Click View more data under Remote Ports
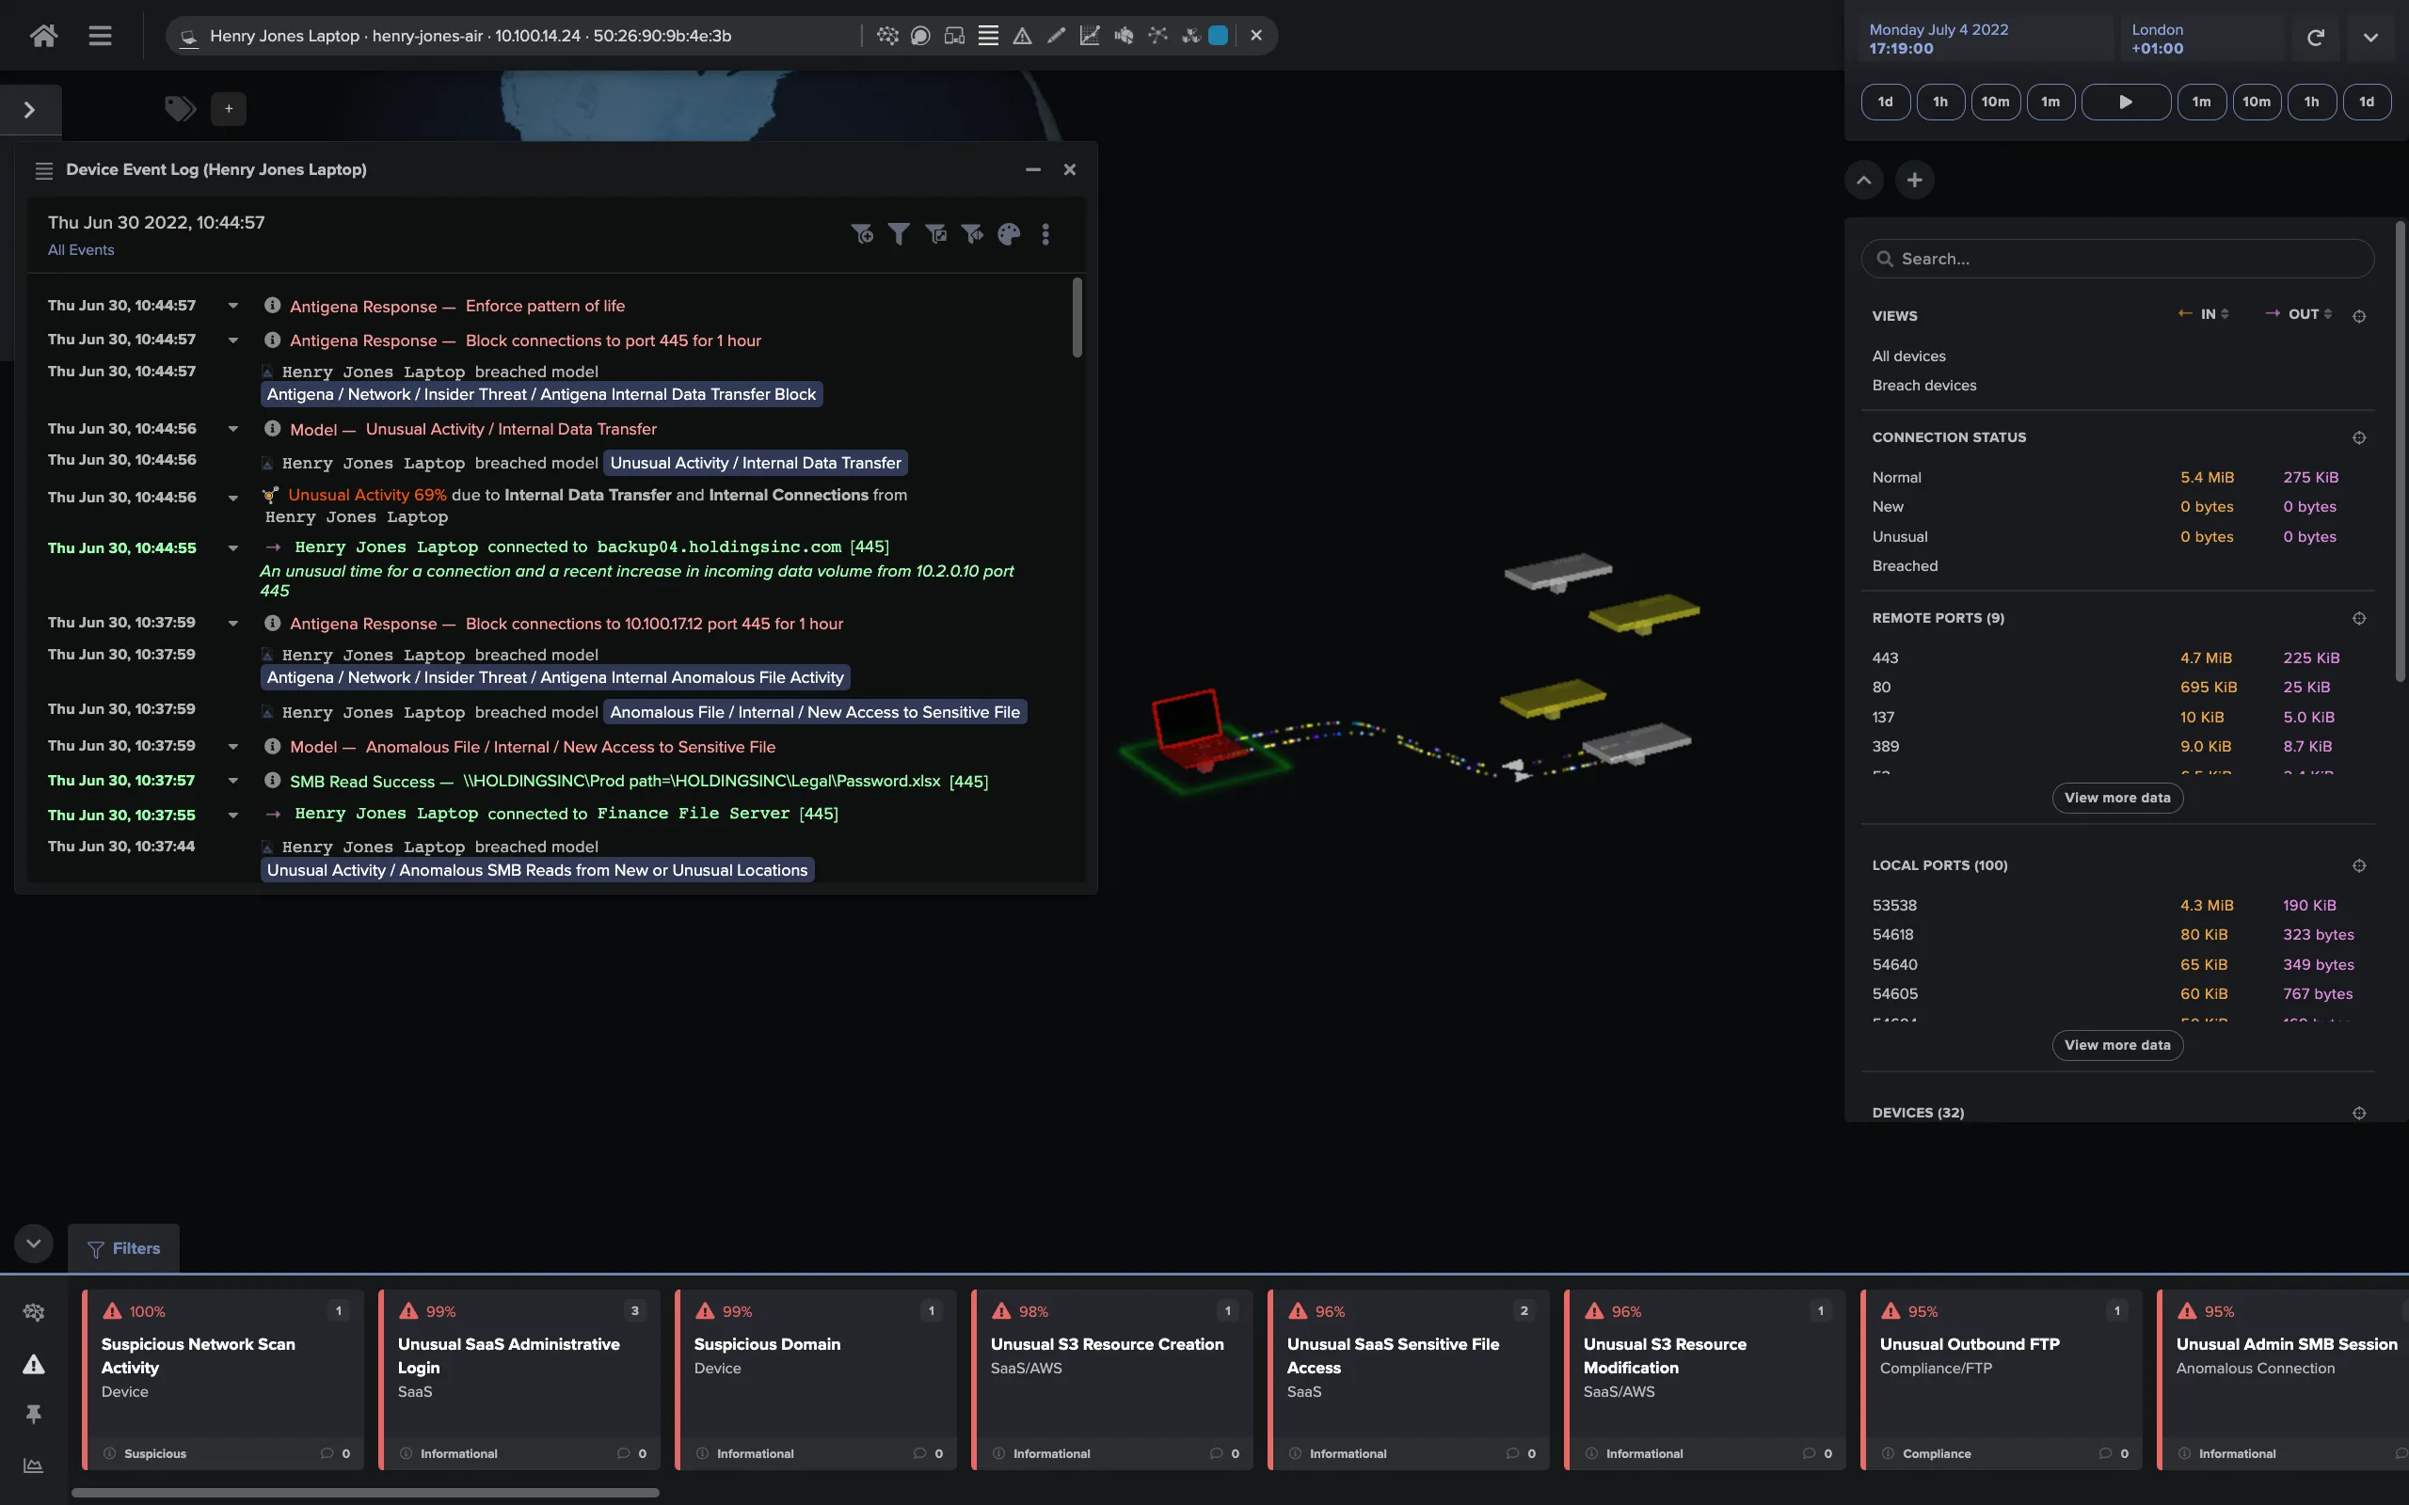2409x1505 pixels. click(2117, 798)
